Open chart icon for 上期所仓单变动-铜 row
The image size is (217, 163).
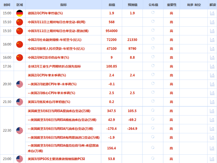point(212,22)
